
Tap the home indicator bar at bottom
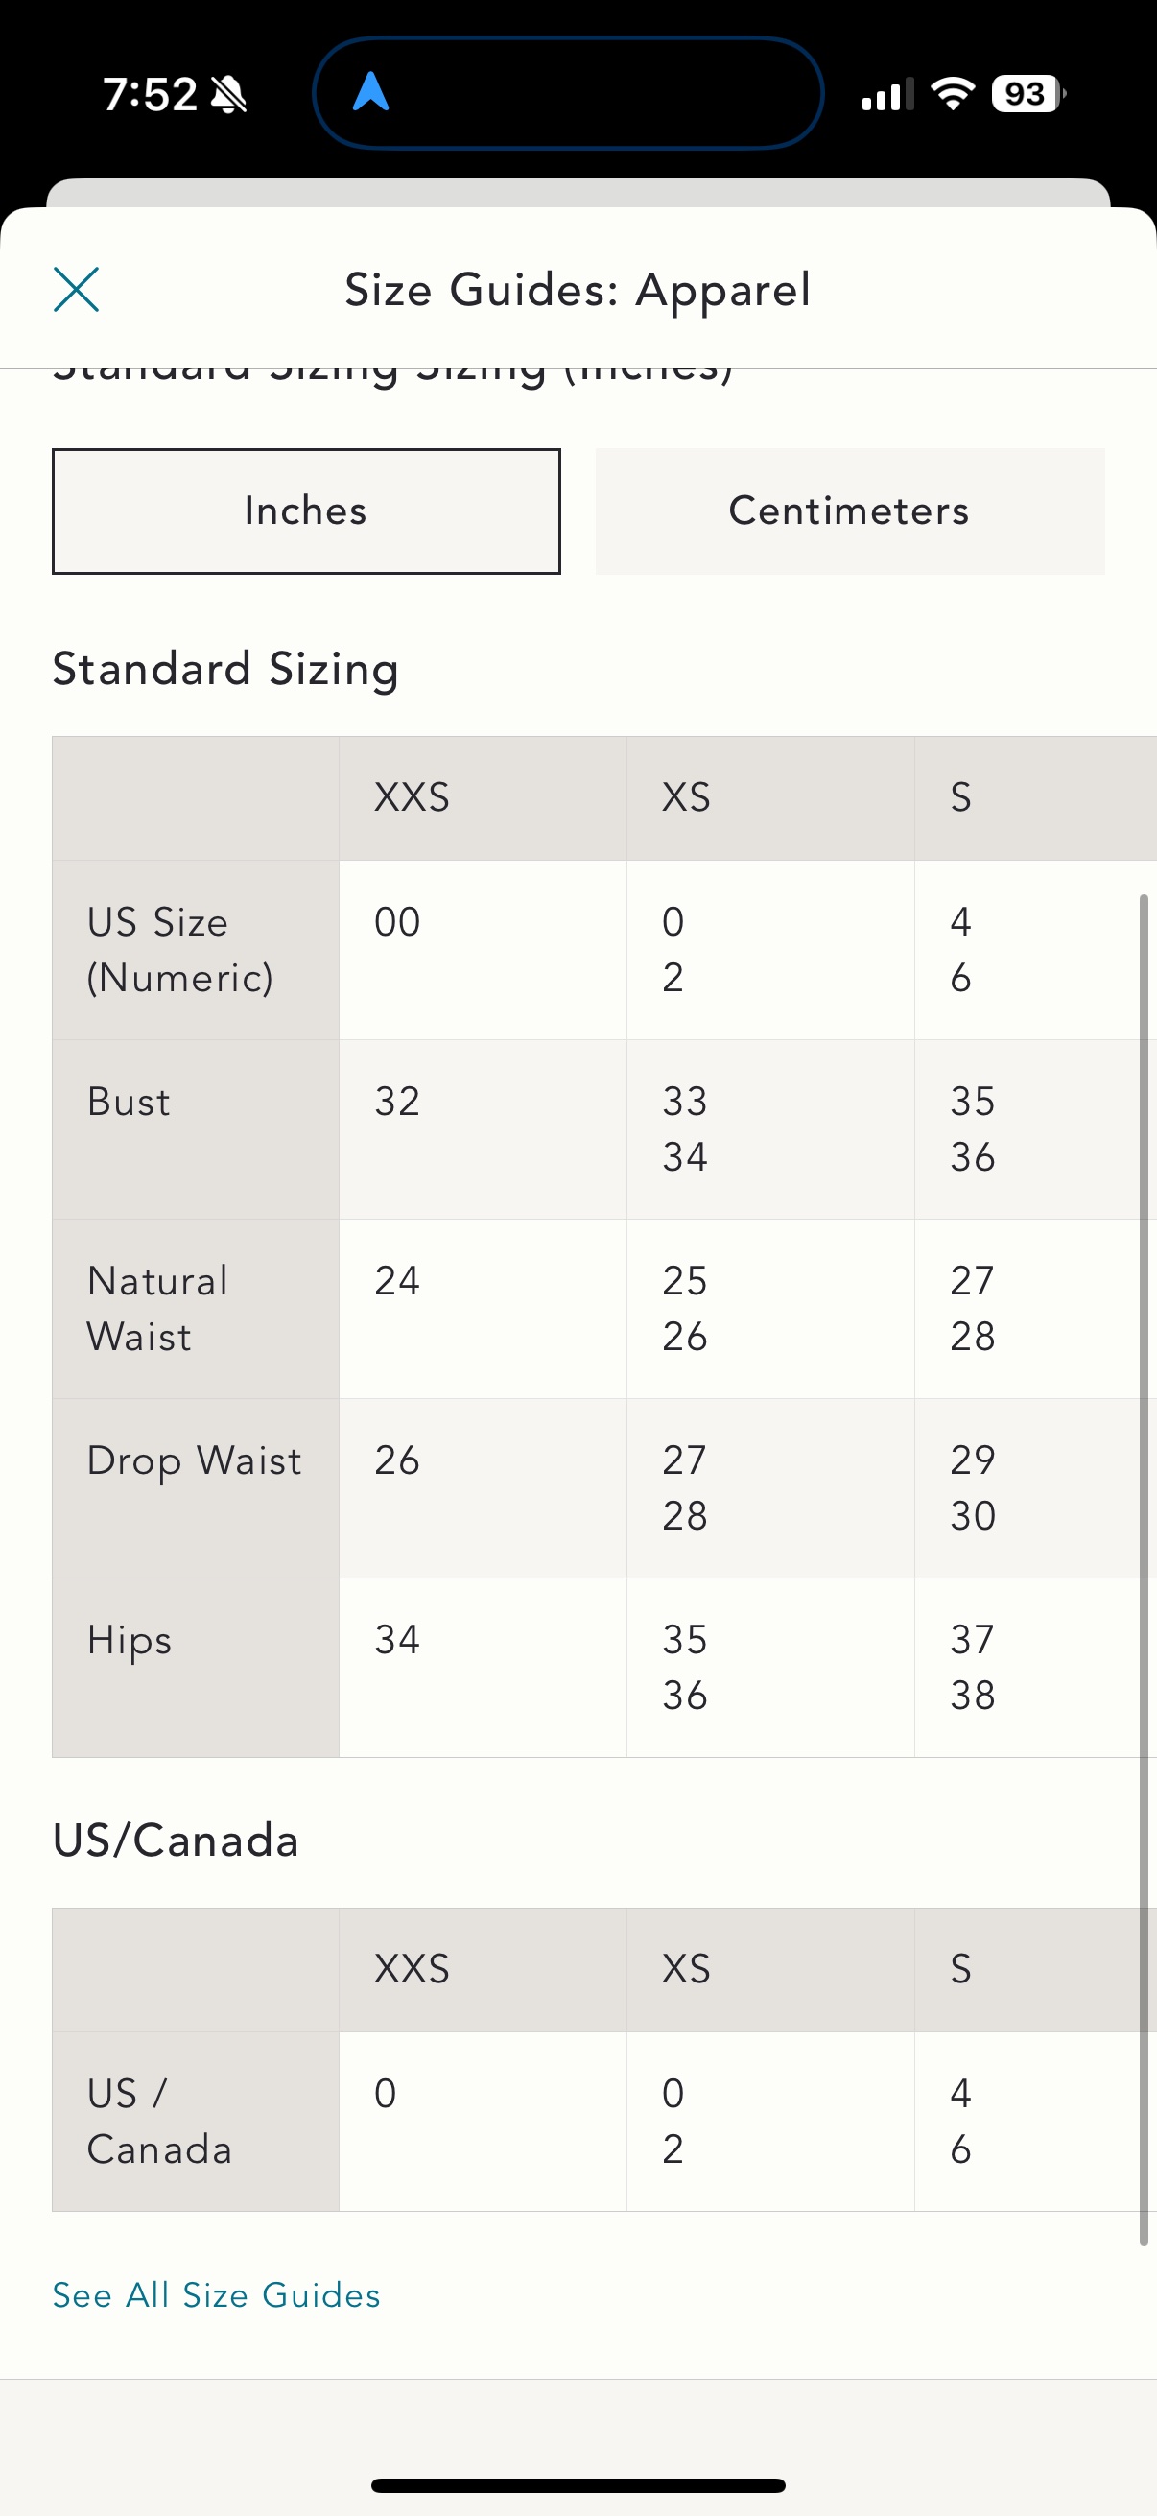(578, 2484)
